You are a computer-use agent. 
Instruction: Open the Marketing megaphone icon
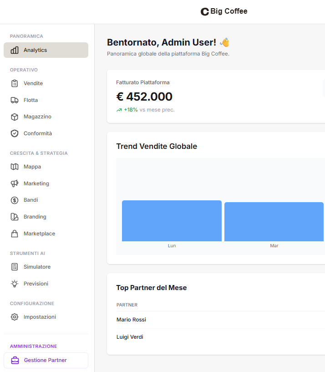tap(14, 183)
